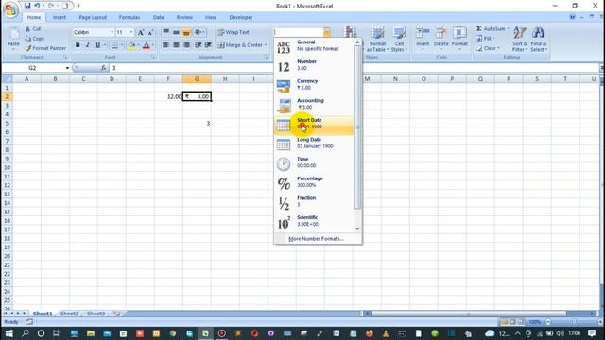Cut the selected cell
Screen dimensions: 605x340
click(x=34, y=29)
